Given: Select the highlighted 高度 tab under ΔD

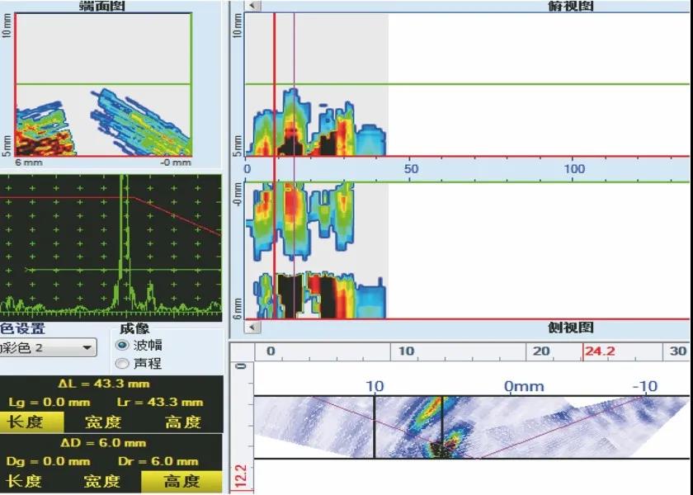Looking at the screenshot, I should 181,481.
